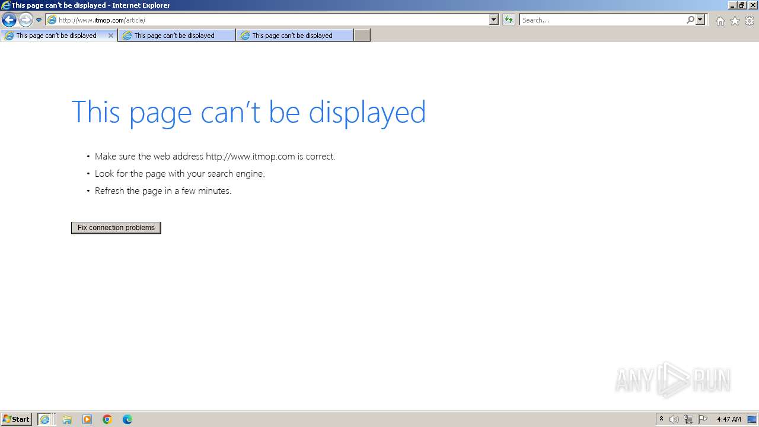This screenshot has width=759, height=427.
Task: Open File Explorer from taskbar
Action: (67, 419)
